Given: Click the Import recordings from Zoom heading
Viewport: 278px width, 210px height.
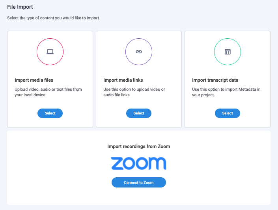Looking at the screenshot, I should 139,146.
